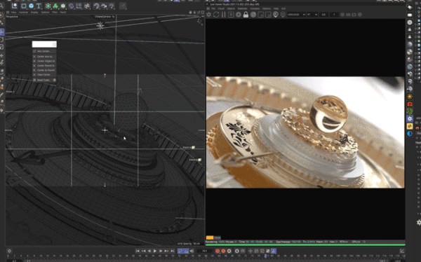Toggle the highlighted PLA keyframe channel button

coord(274,251)
